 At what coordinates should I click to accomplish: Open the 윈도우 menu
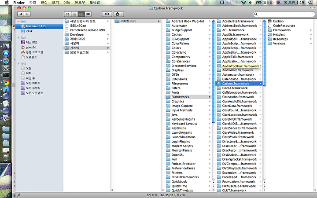[80, 3]
